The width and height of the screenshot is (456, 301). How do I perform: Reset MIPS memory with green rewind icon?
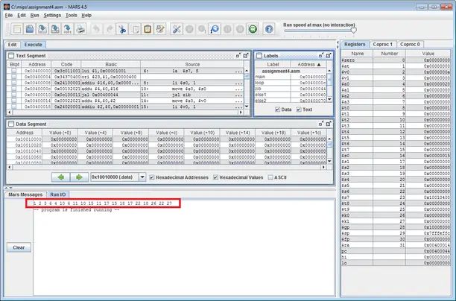[x=253, y=29]
